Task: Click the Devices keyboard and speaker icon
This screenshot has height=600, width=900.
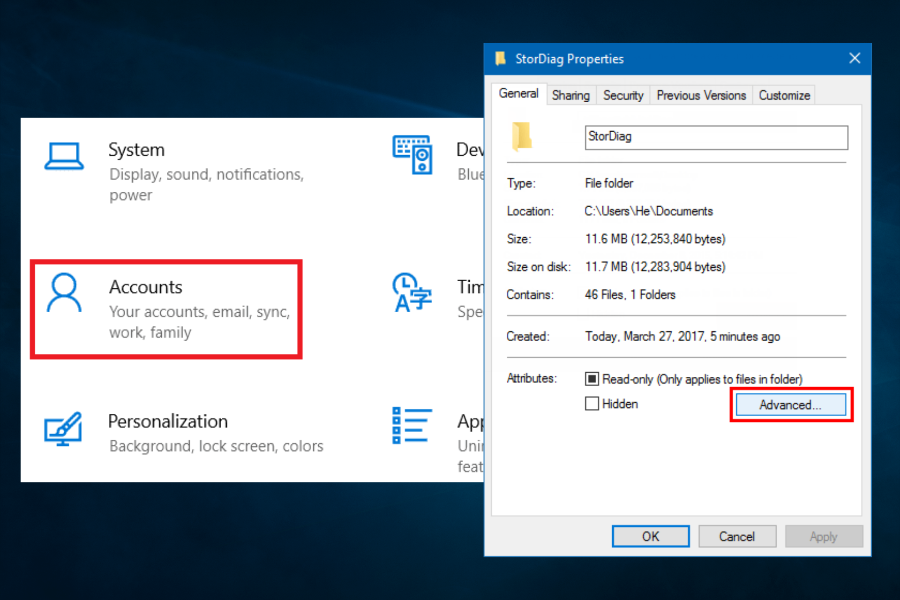Action: [412, 155]
